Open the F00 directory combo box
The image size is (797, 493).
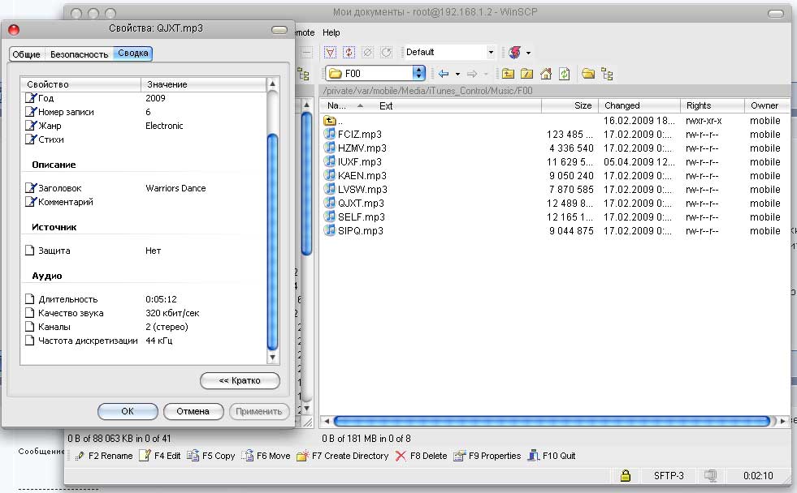pos(375,74)
